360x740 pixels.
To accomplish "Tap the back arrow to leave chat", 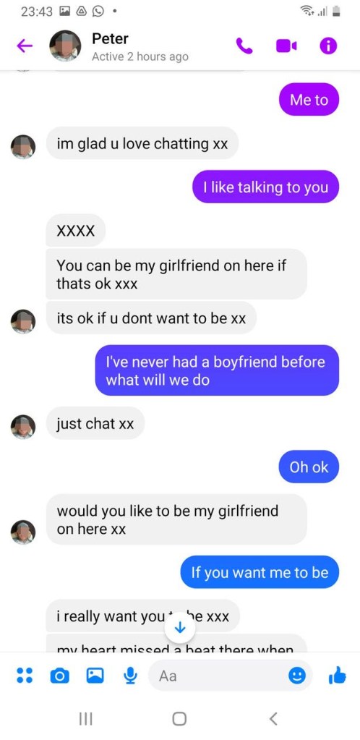I will [x=25, y=46].
